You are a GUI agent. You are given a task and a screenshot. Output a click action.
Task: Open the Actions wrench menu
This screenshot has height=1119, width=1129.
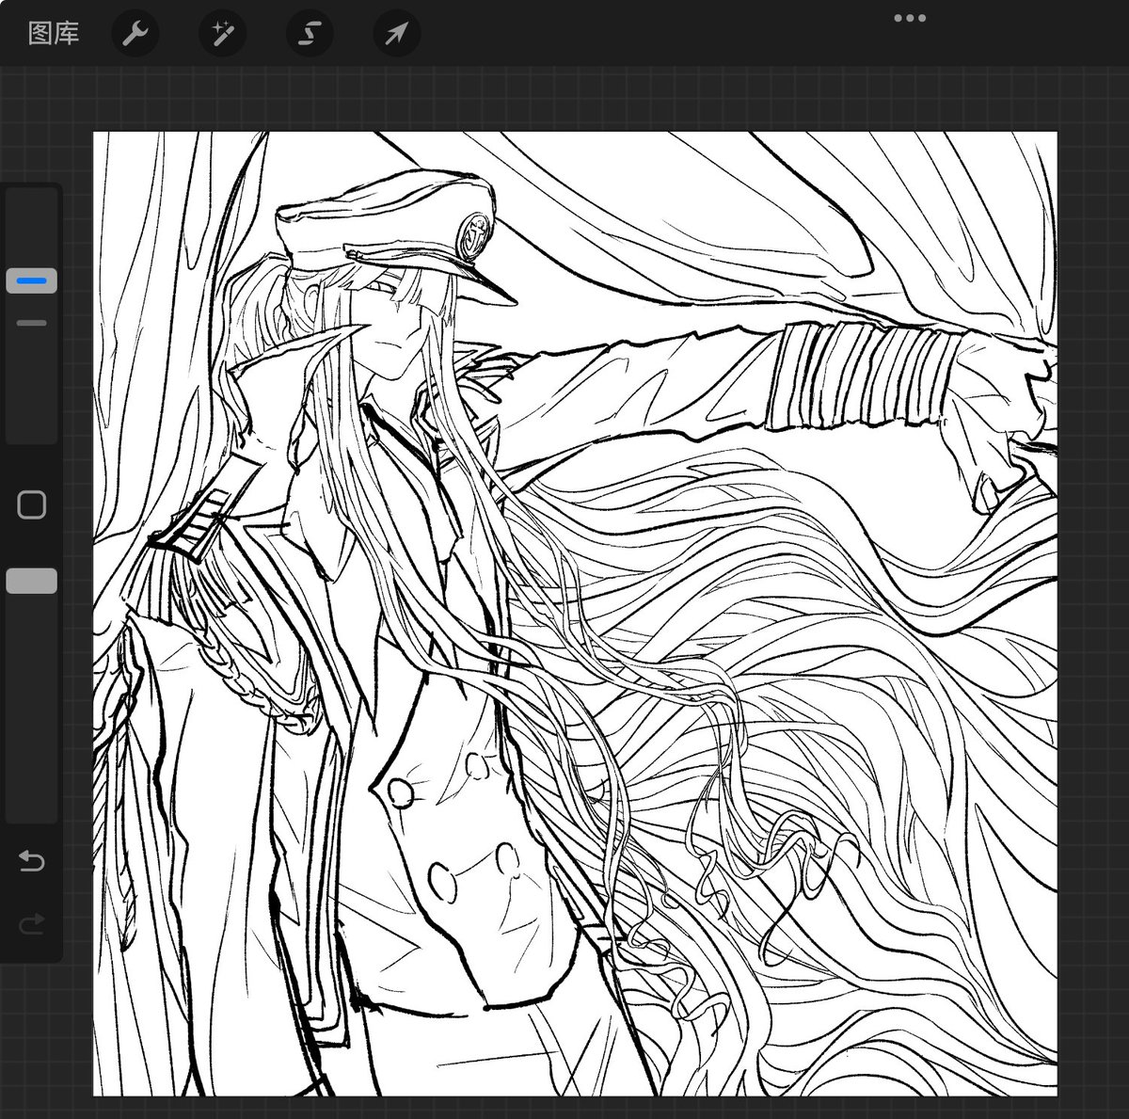(135, 35)
